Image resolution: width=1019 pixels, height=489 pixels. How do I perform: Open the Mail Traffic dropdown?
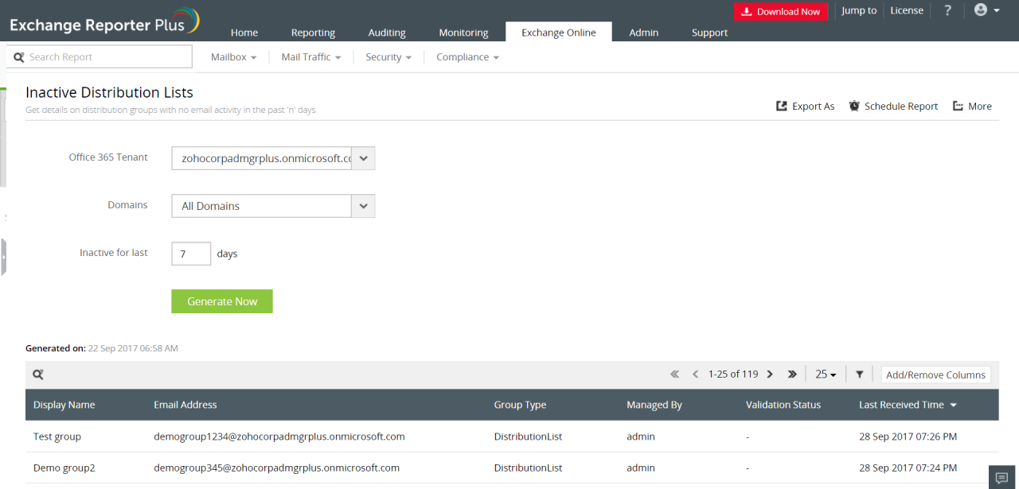pos(311,57)
